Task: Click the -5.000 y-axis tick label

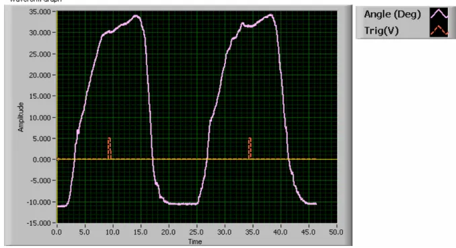Action: point(40,181)
